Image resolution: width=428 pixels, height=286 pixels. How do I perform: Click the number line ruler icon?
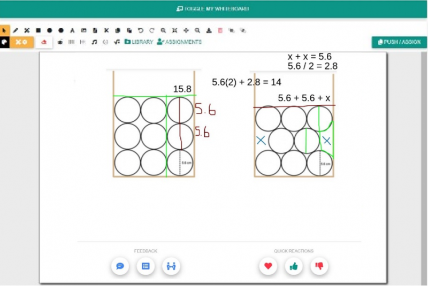click(x=82, y=42)
